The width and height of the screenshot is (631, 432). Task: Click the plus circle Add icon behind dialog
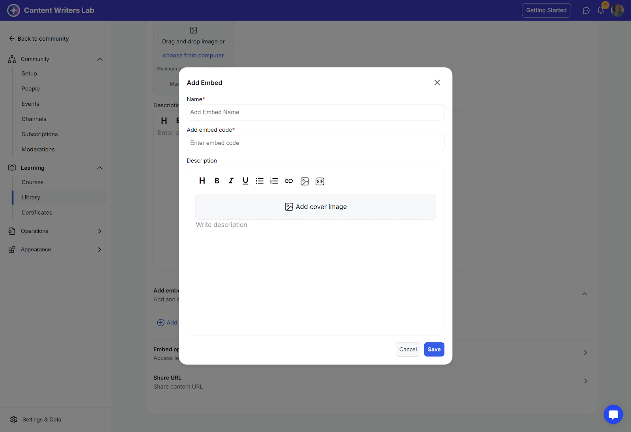(161, 323)
